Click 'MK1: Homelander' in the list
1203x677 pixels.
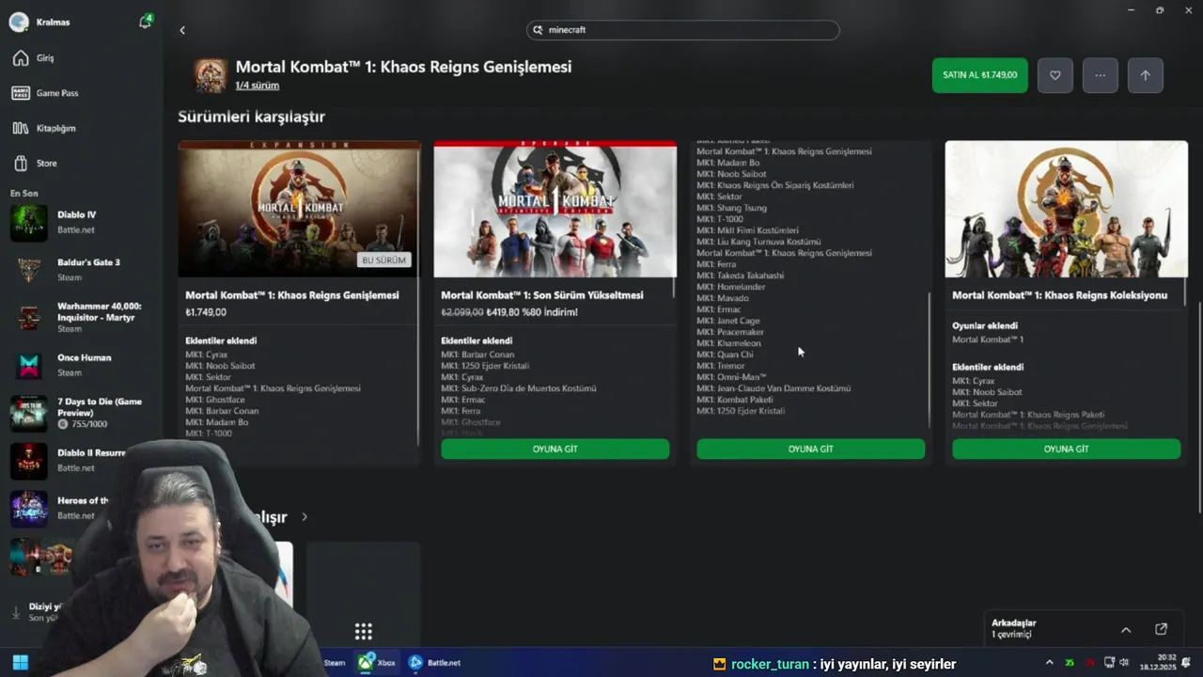coord(731,287)
